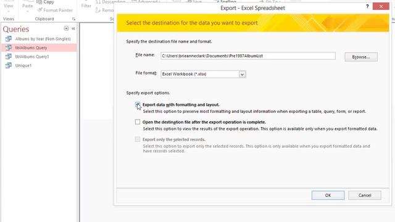Screen dimensions: 395x222
Task: Open the File format dropdown
Action: (242, 74)
